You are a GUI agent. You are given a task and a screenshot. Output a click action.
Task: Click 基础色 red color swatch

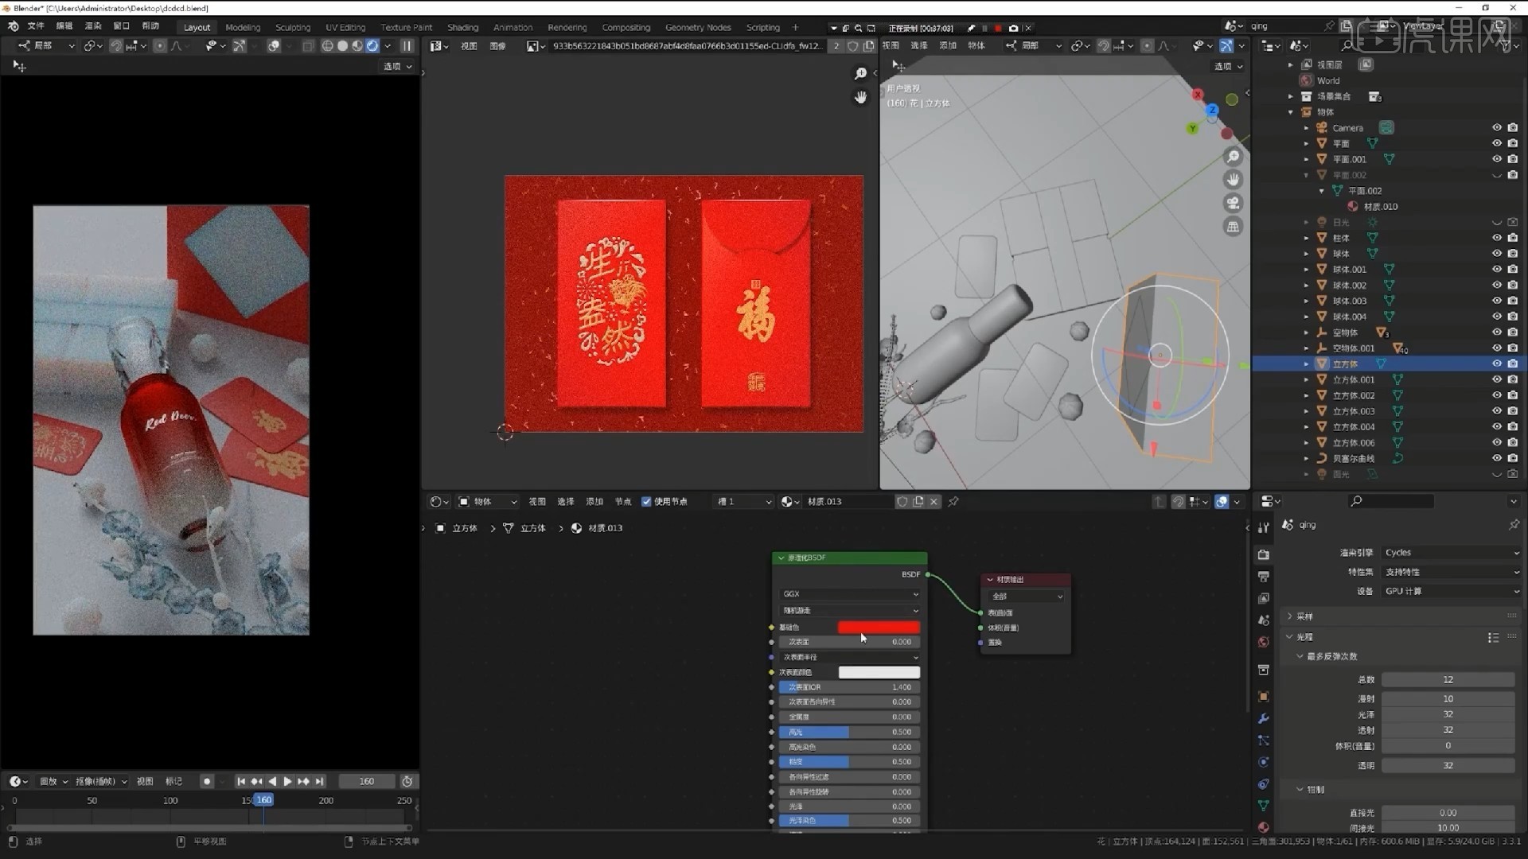tap(879, 628)
